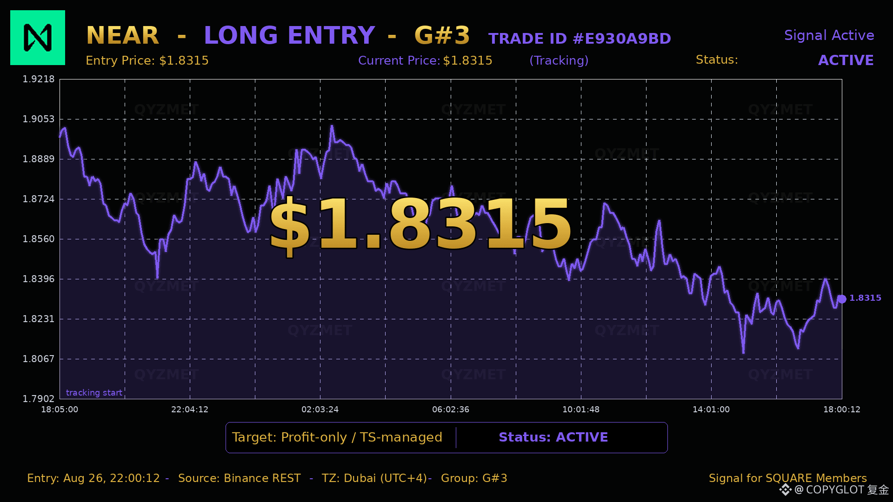Click the '(Tracking)' label

(559, 60)
